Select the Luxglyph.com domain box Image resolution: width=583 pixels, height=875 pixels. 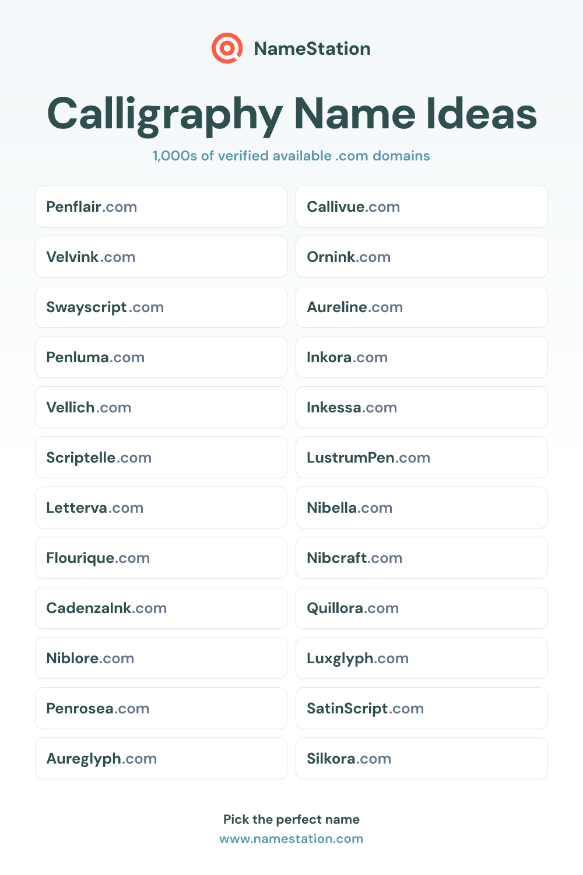[422, 658]
